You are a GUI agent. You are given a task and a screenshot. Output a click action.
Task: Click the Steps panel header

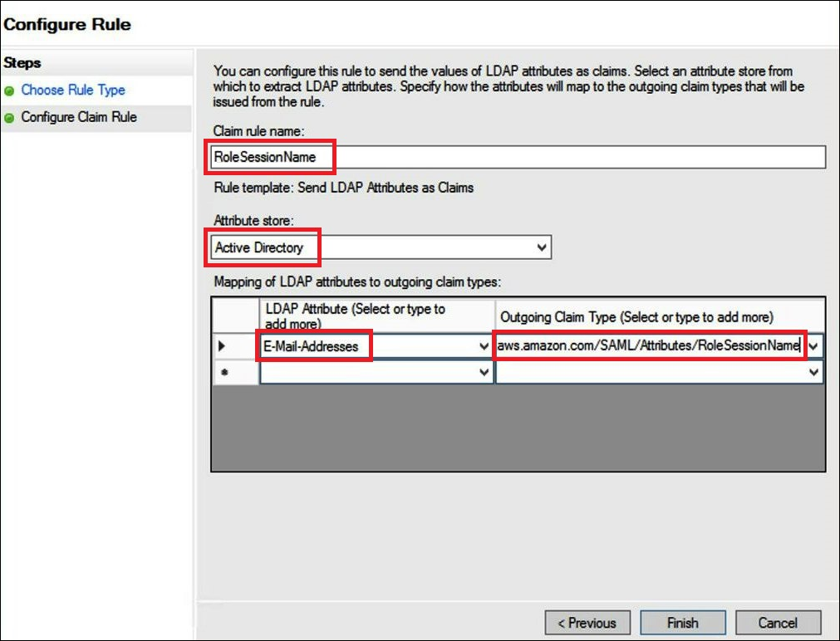[22, 62]
